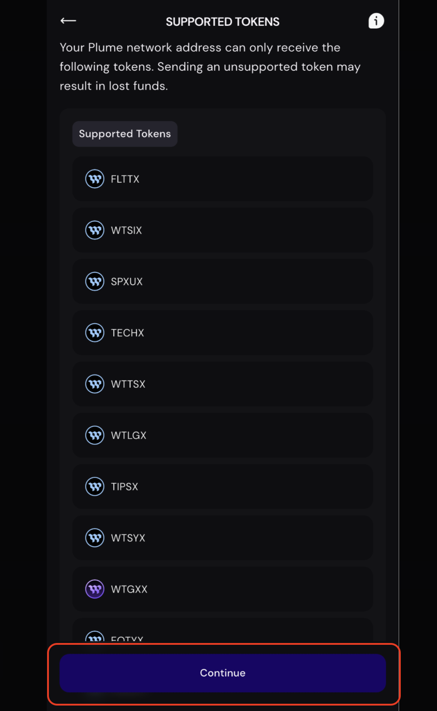Click the SUPPORTED TOKENS page title
Screen dimensions: 437x711
pos(222,22)
